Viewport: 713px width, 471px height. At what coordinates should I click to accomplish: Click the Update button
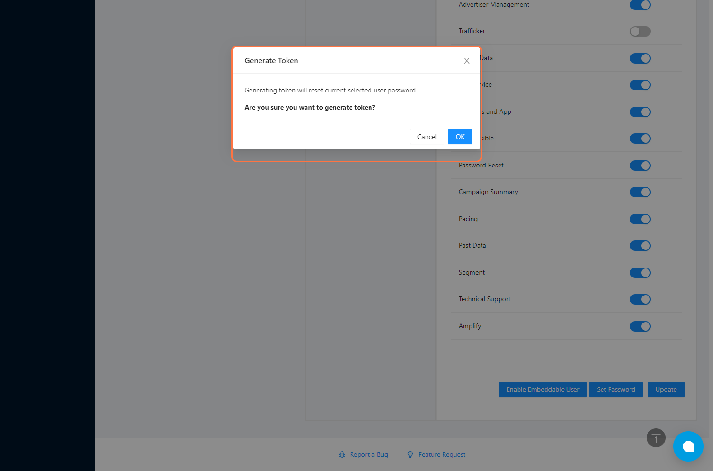(666, 389)
